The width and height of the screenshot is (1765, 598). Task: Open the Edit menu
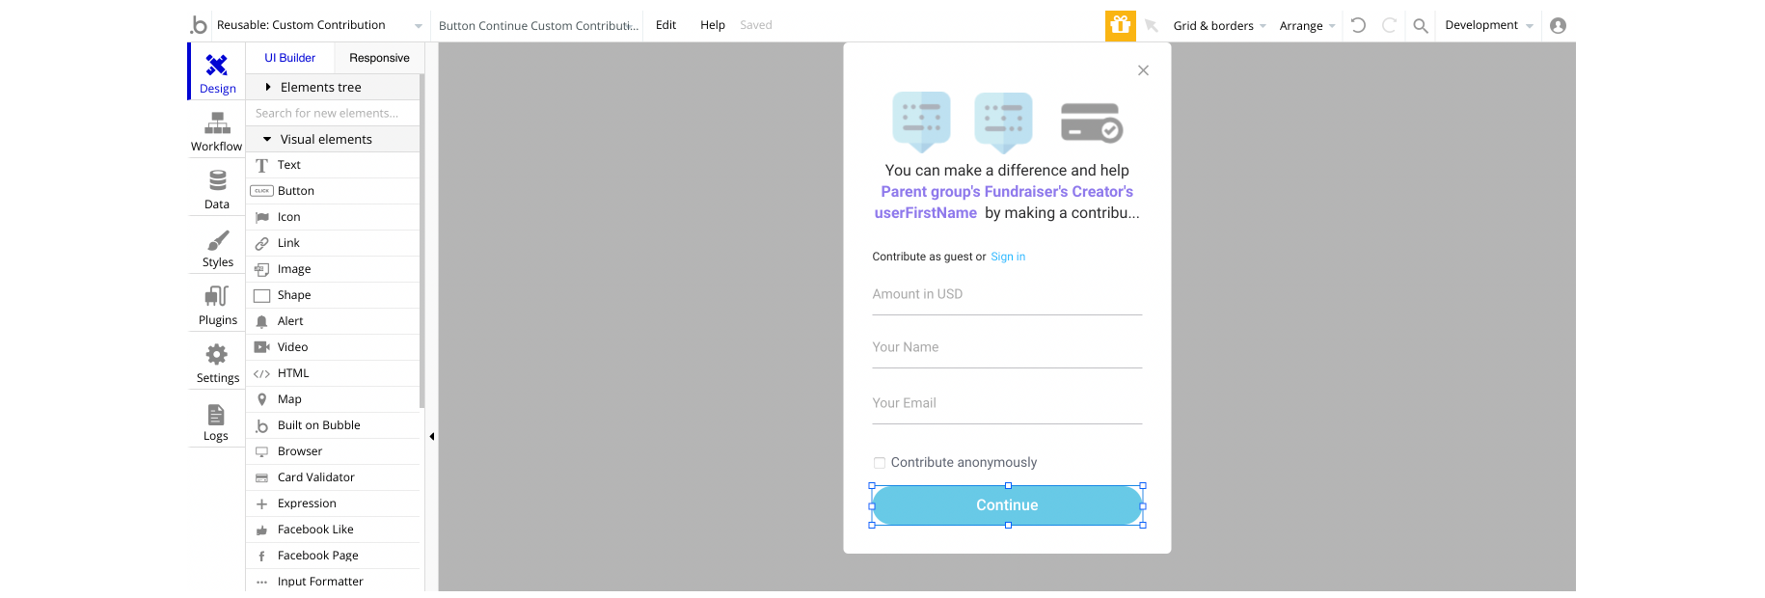coord(665,25)
